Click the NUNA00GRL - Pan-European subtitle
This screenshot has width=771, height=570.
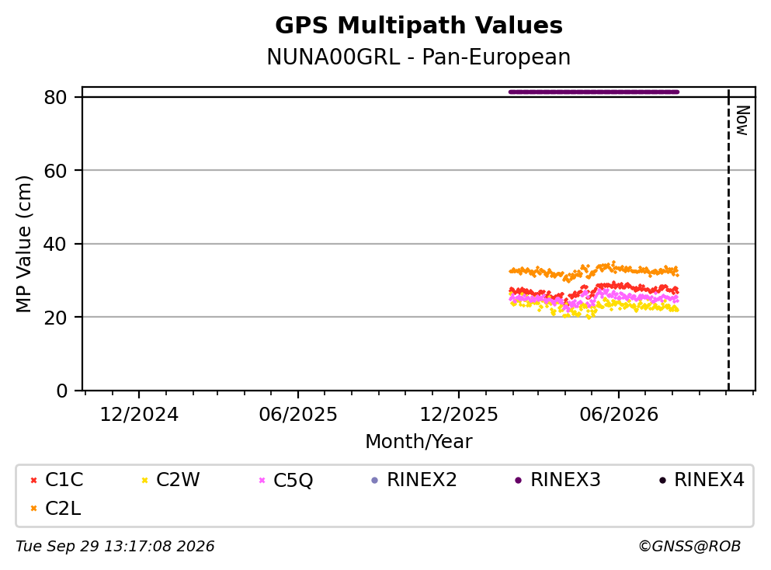coord(418,57)
